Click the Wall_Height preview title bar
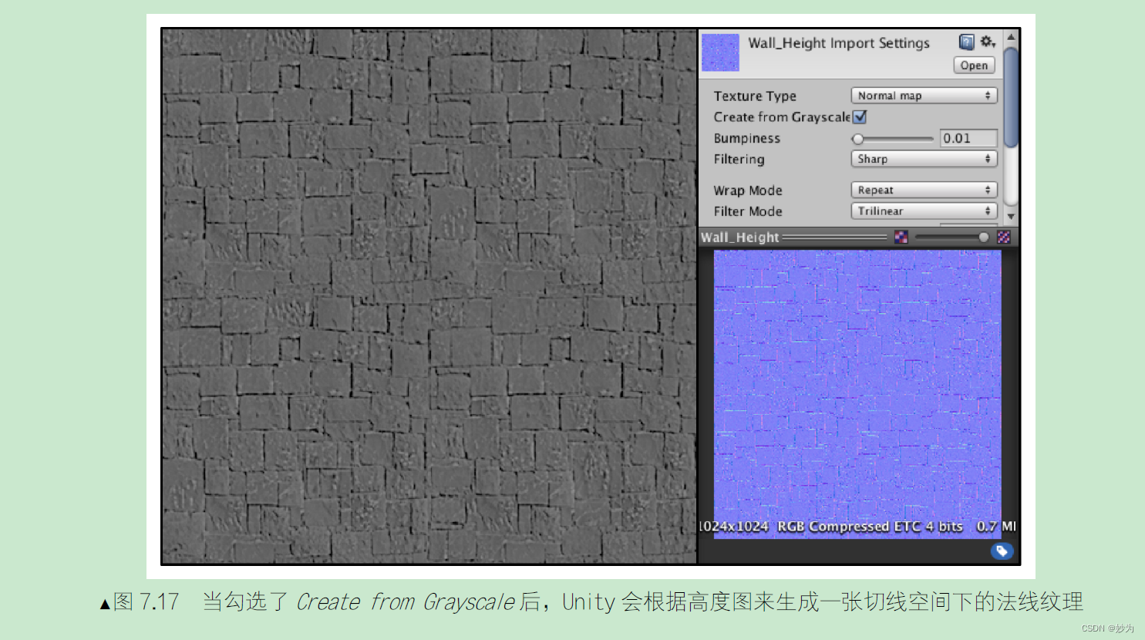Viewport: 1145px width, 640px height. click(858, 237)
